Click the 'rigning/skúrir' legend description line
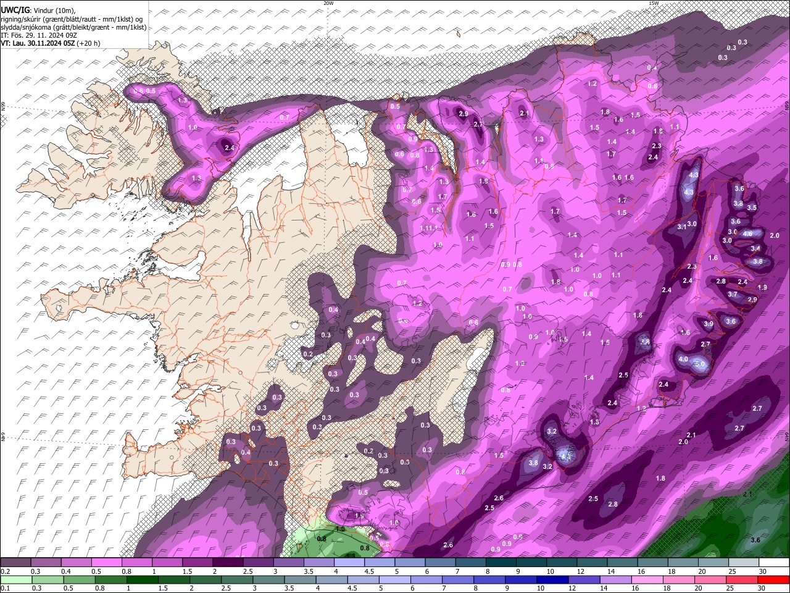This screenshot has width=790, height=593. coord(72,19)
